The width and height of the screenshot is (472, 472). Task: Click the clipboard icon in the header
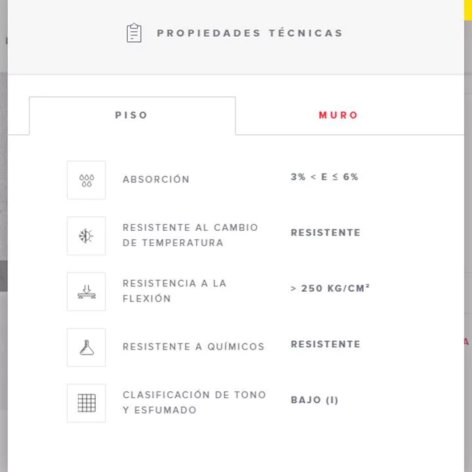point(134,33)
